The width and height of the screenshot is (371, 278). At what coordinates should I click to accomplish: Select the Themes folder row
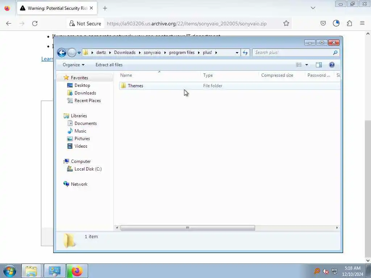point(229,86)
